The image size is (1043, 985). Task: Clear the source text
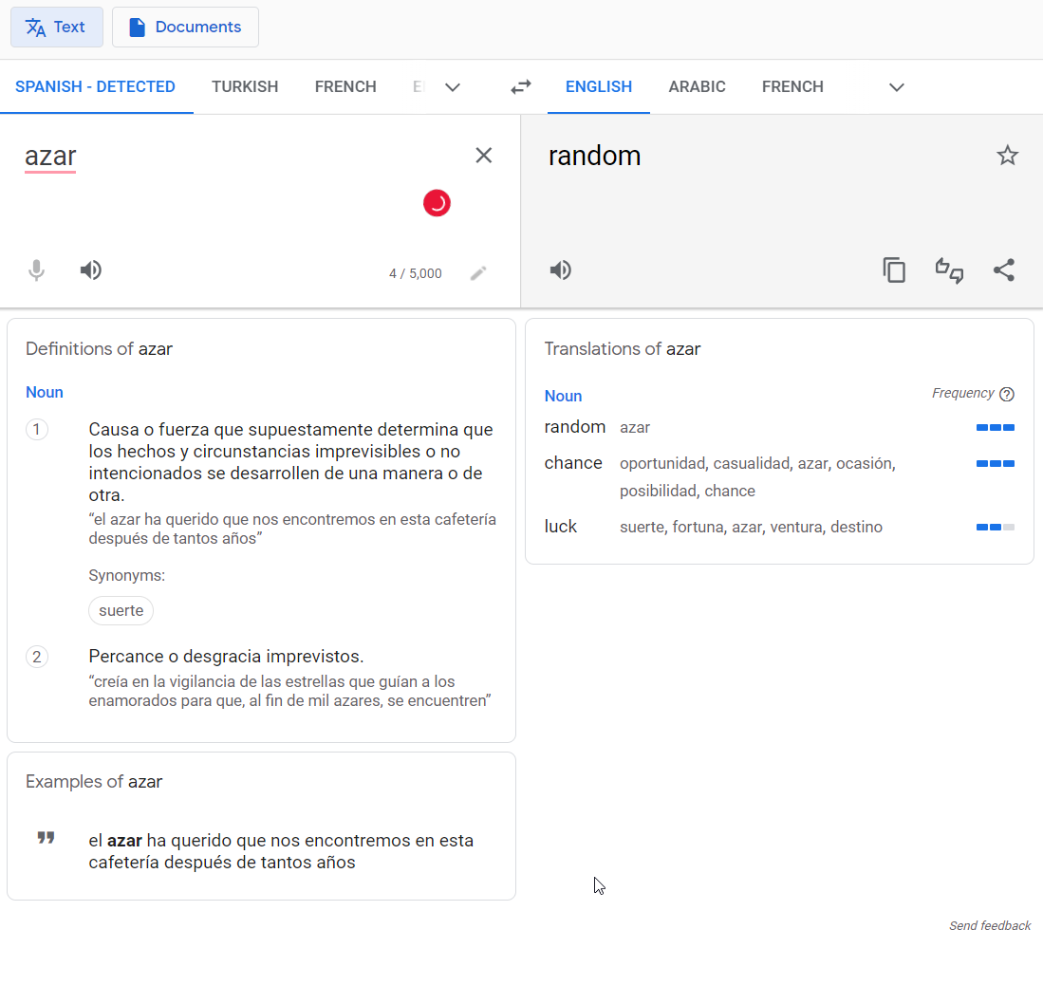tap(484, 156)
